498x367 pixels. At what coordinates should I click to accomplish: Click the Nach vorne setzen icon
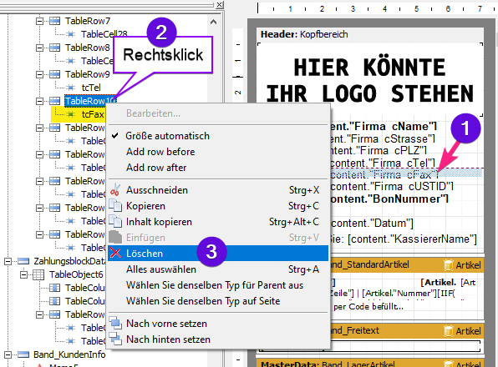[x=115, y=324]
